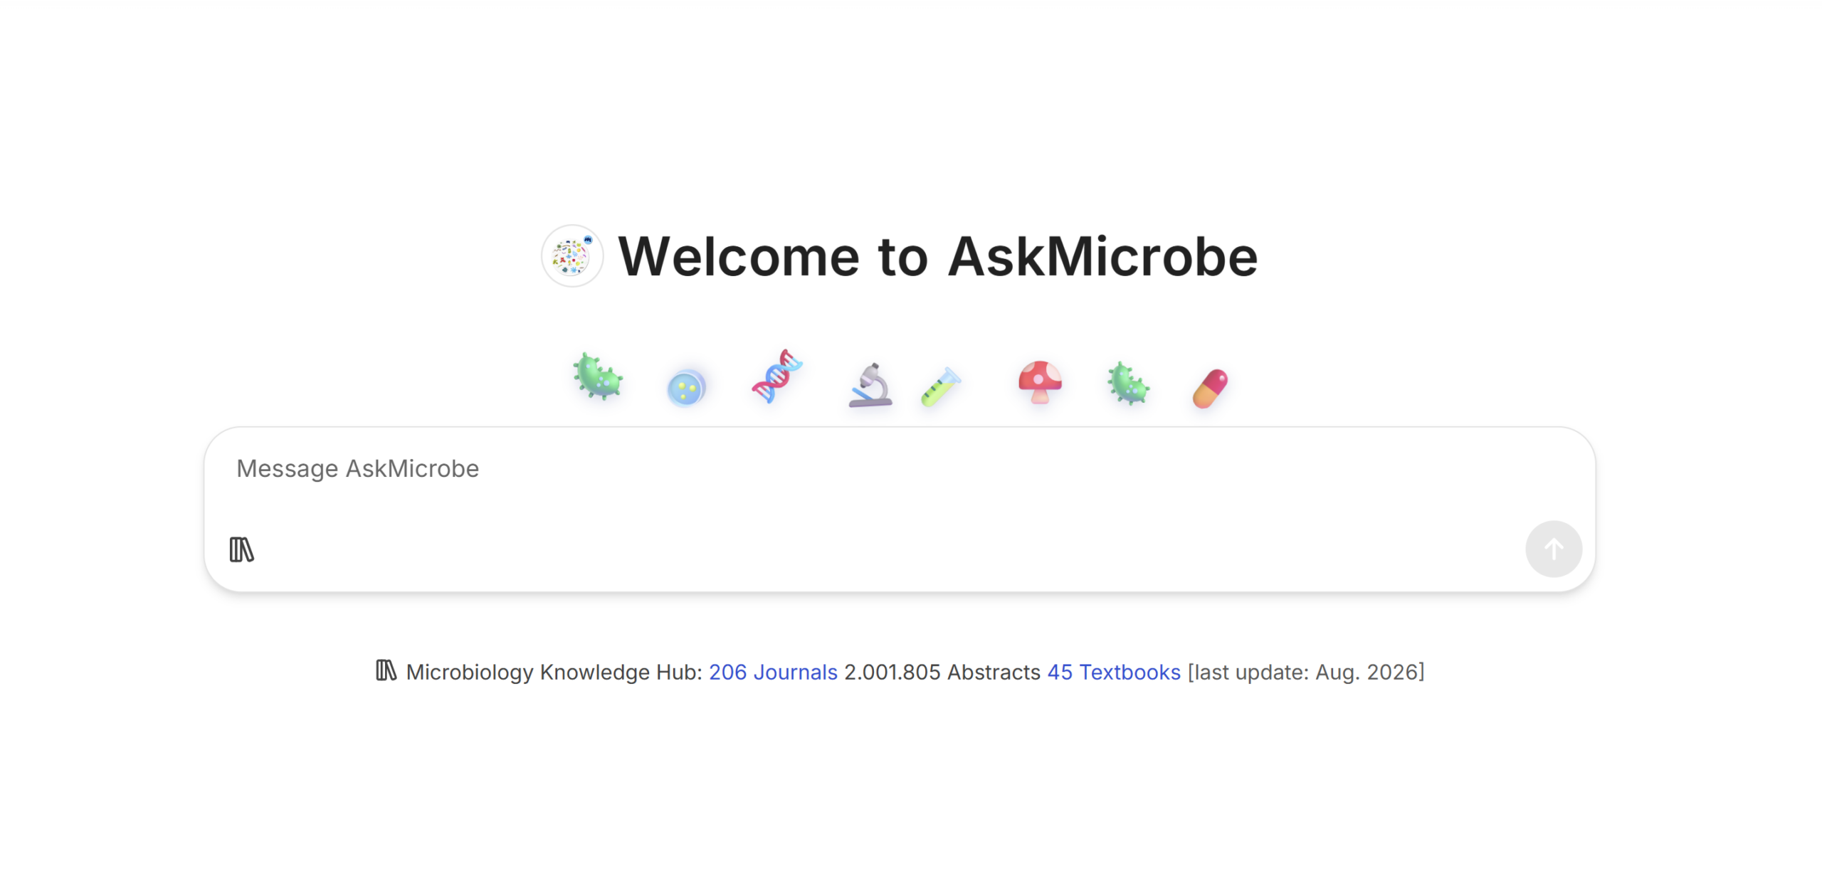Select the microbe emoji beside the petri dish
Viewport: 1822px width, 891px height.
[x=598, y=376]
